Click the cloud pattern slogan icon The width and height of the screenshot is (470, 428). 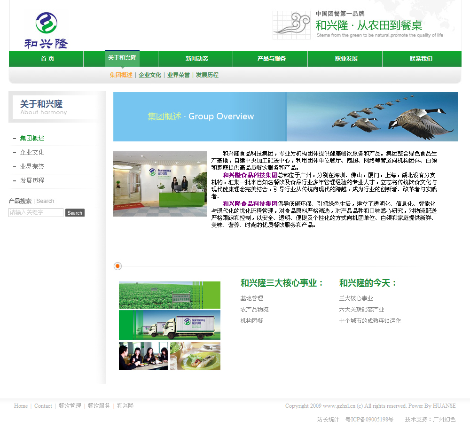tap(291, 25)
